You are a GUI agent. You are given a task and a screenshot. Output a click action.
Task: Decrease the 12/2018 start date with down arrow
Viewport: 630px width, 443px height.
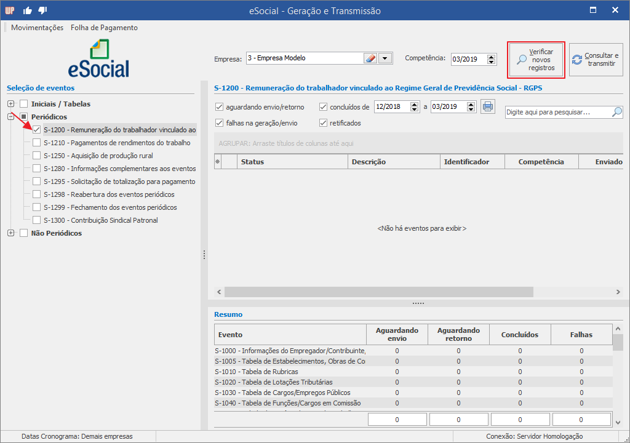(x=415, y=109)
